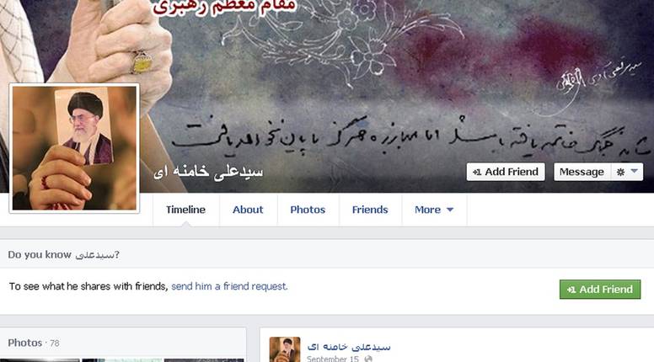Click the globe privacy icon on the post

click(367, 359)
